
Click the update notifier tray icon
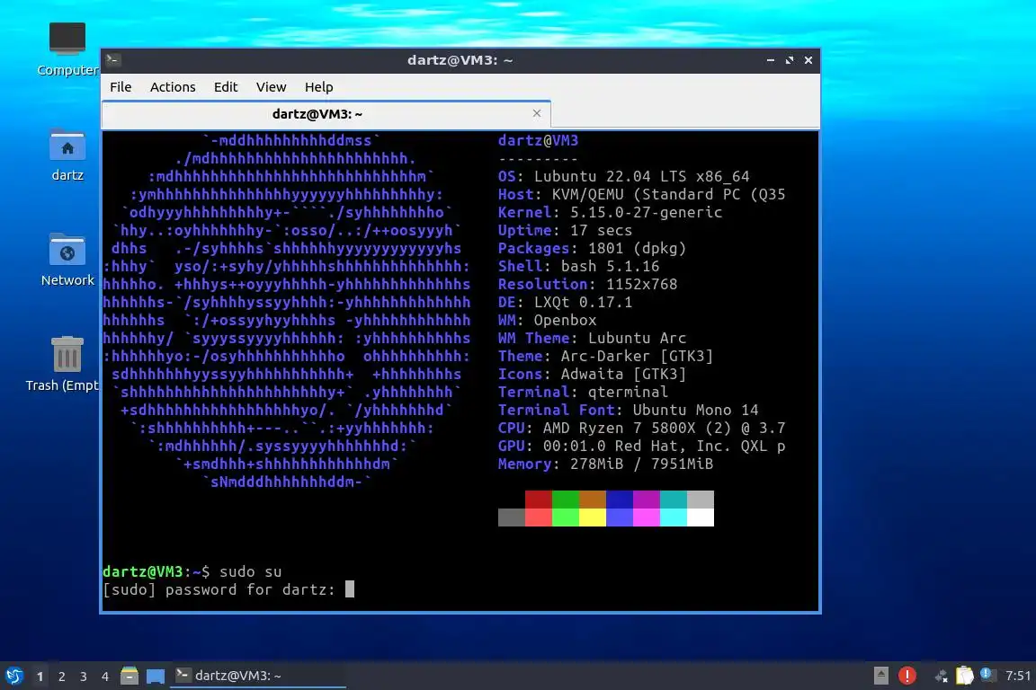(987, 675)
